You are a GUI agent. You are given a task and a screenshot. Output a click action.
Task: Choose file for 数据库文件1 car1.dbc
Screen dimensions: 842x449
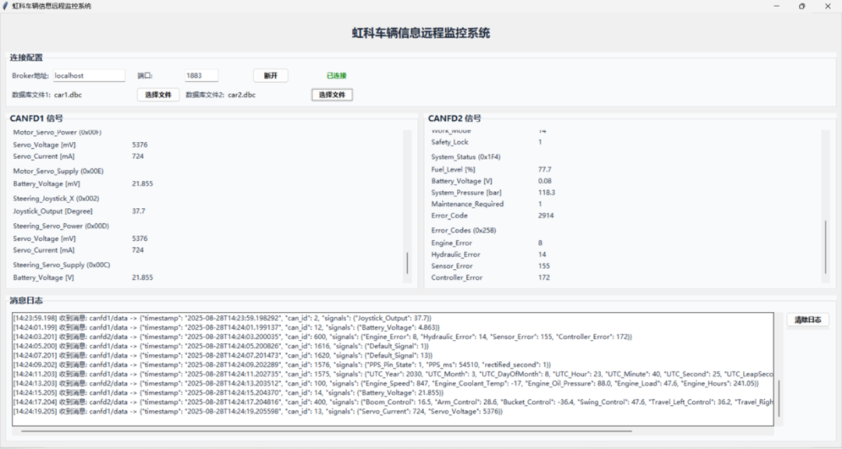click(158, 94)
